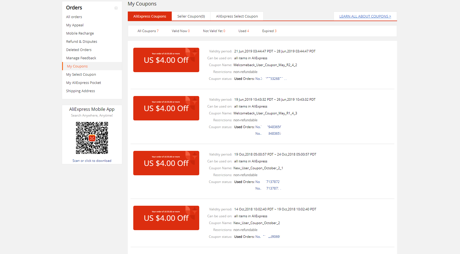Open My AliExpress Pocket
The width and height of the screenshot is (460, 254).
coord(84,83)
